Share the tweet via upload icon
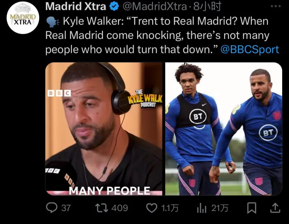The height and width of the screenshot is (224, 289). point(275,208)
